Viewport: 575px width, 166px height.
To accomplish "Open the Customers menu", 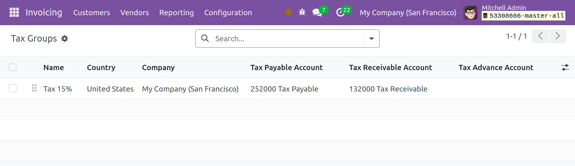I will pos(91,13).
